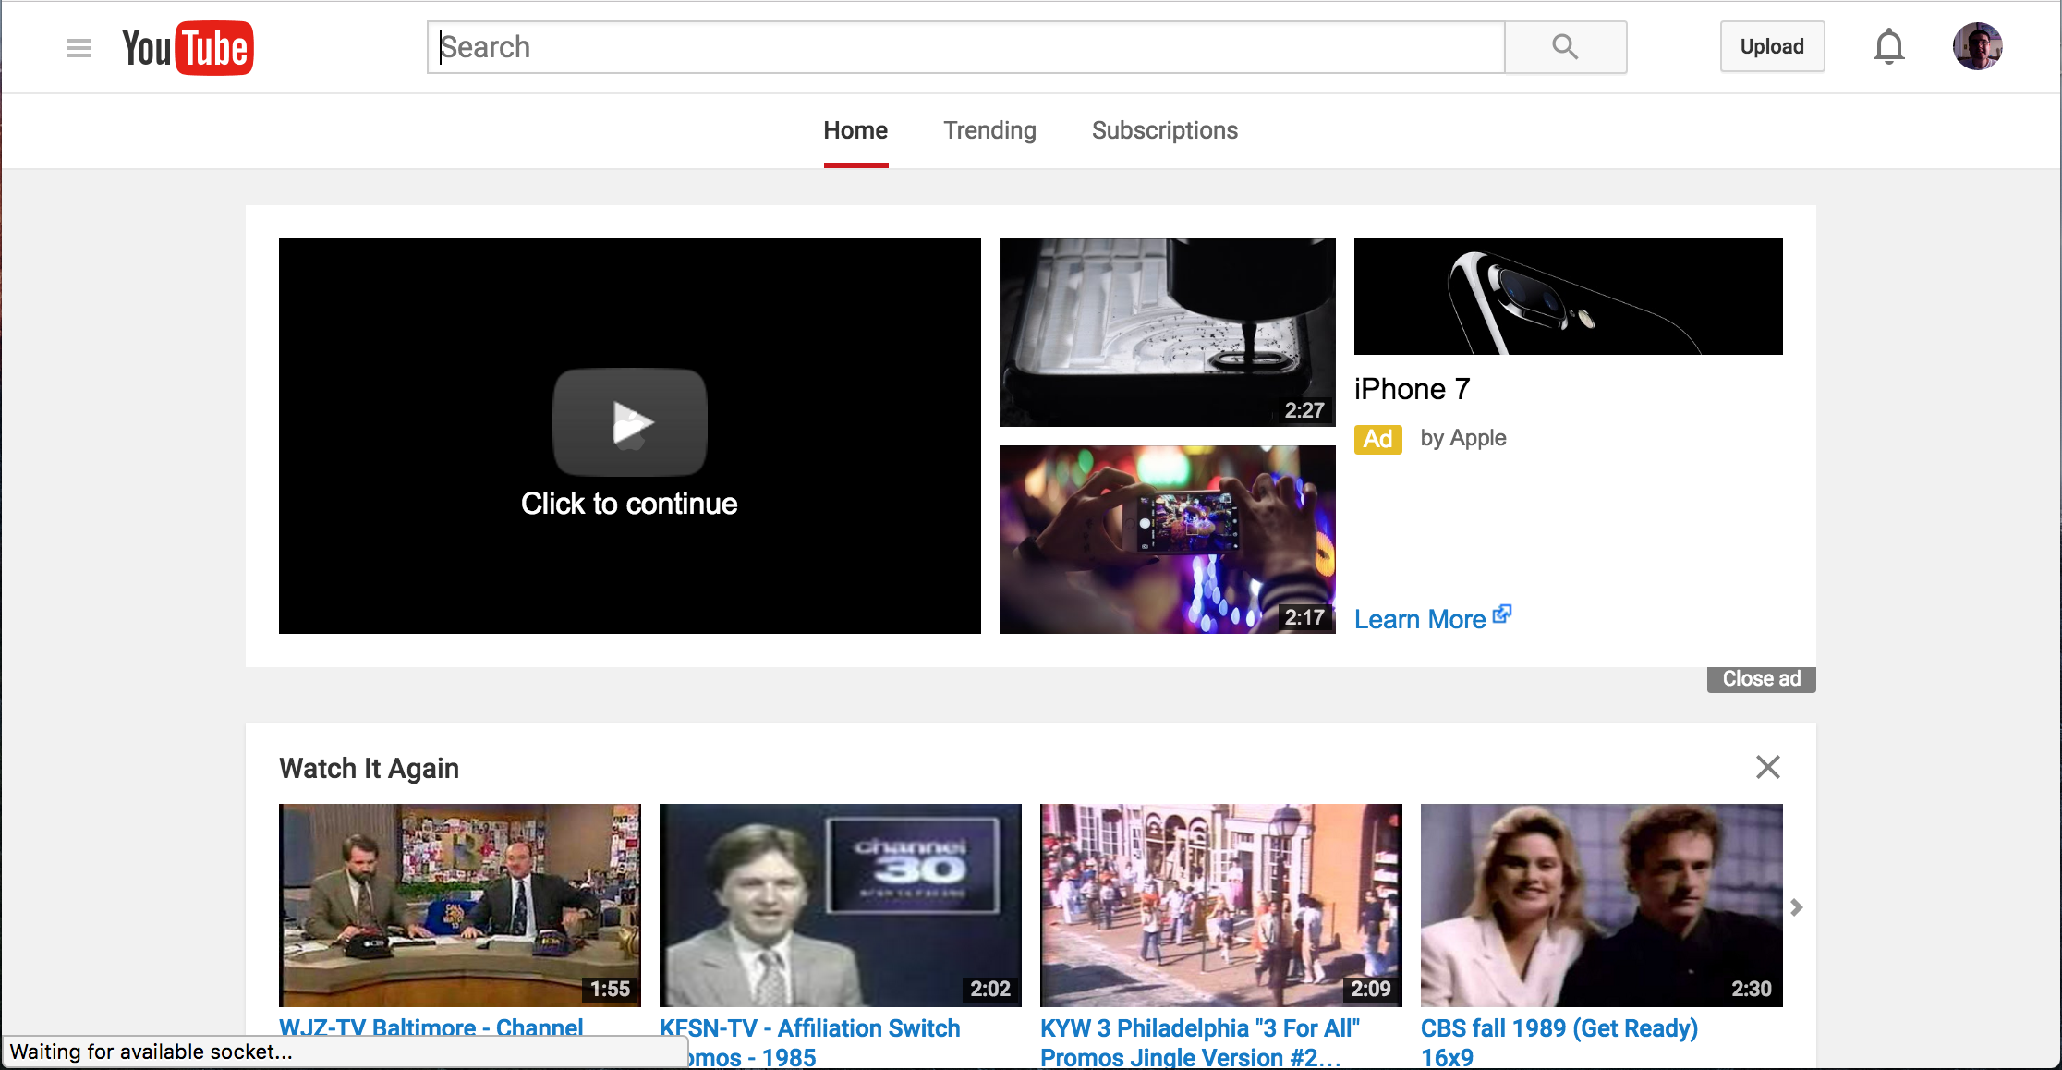The height and width of the screenshot is (1070, 2062).
Task: Open the iPhone 7 banner image
Action: (1569, 297)
